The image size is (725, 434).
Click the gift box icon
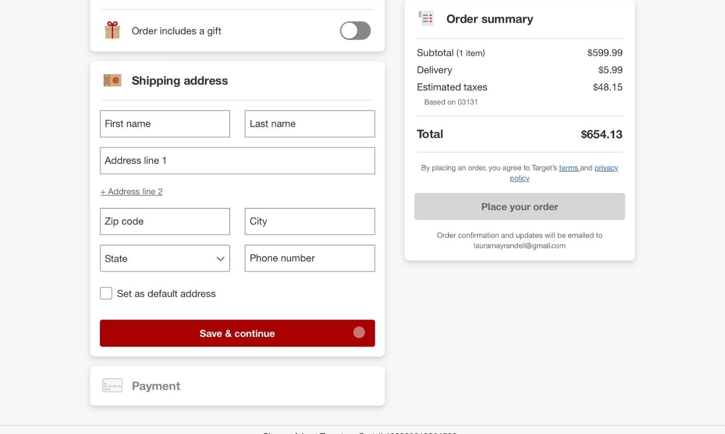click(x=112, y=31)
